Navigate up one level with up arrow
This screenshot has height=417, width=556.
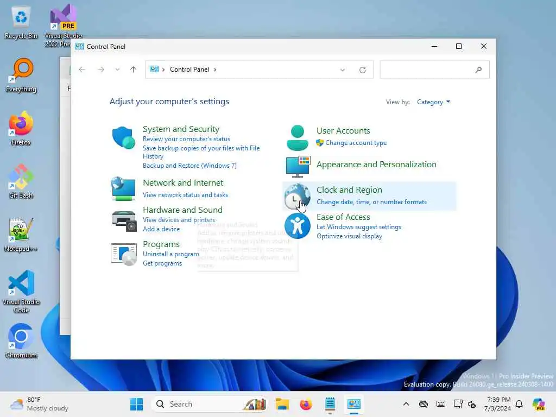[x=134, y=69]
